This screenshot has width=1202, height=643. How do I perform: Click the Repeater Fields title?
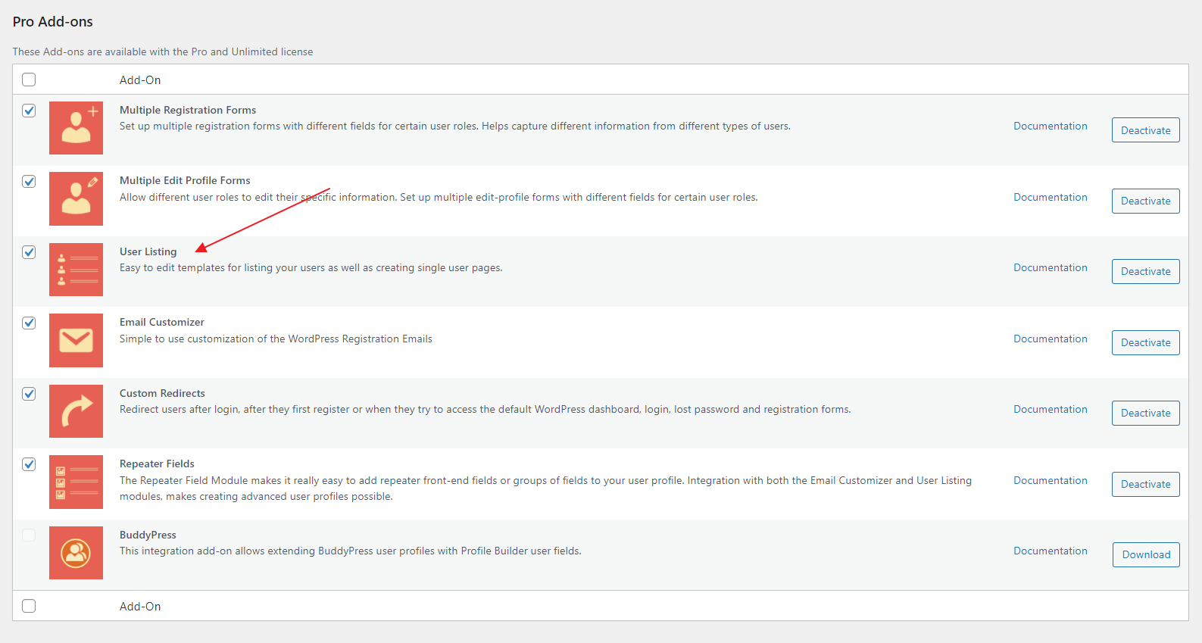point(157,464)
